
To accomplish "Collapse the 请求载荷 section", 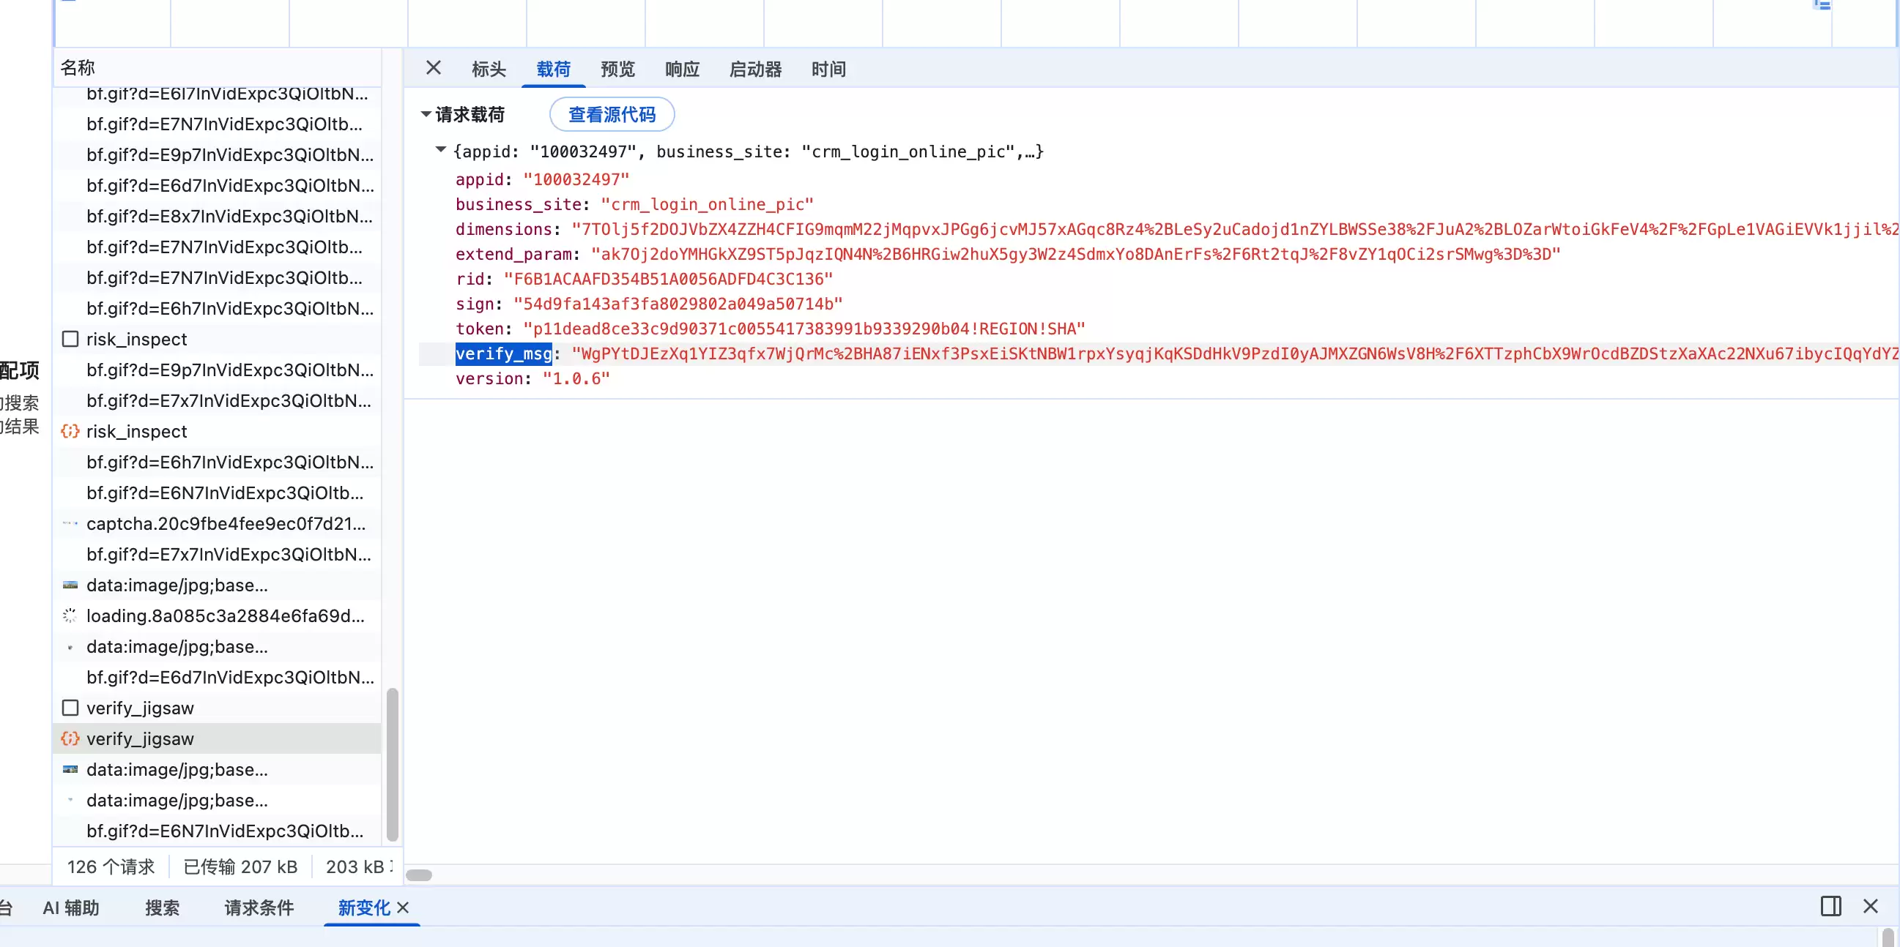I will [x=426, y=113].
